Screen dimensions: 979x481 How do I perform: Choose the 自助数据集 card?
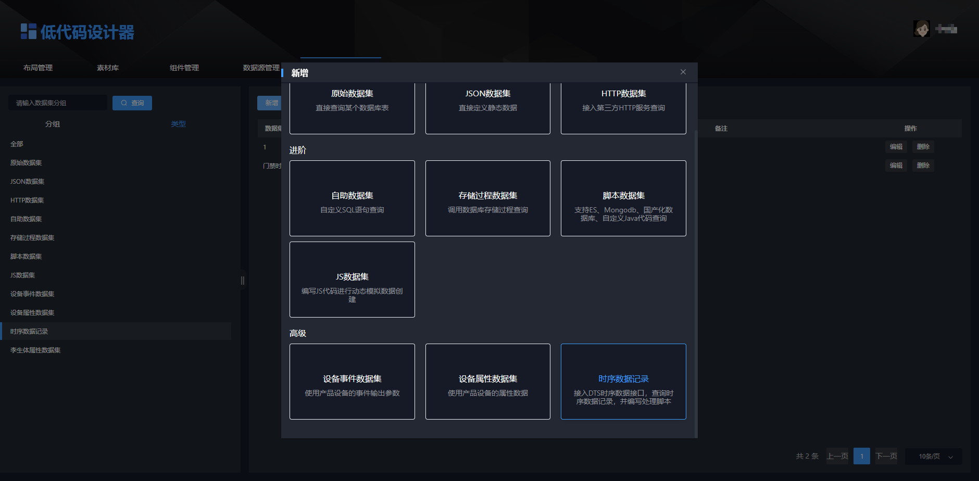[x=352, y=198]
